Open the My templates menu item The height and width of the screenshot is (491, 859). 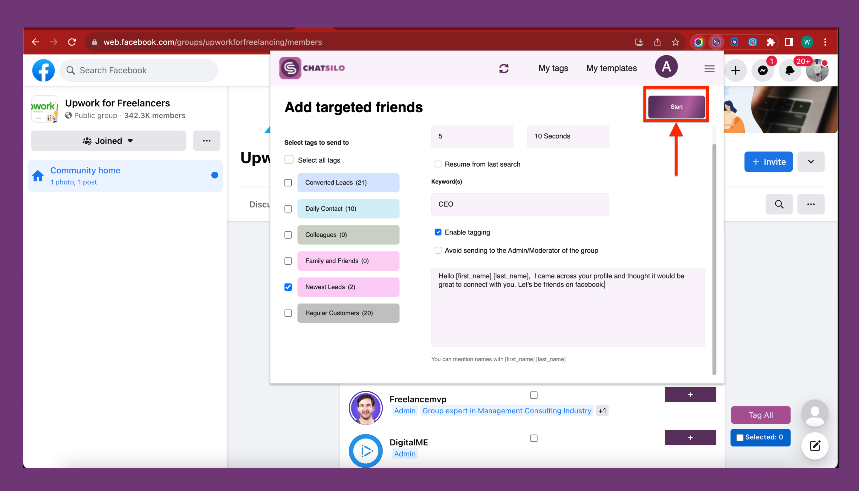click(x=611, y=68)
